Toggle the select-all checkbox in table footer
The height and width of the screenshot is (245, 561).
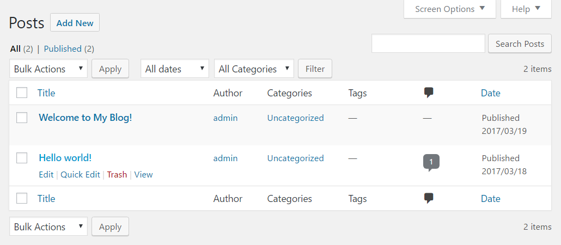coord(22,198)
